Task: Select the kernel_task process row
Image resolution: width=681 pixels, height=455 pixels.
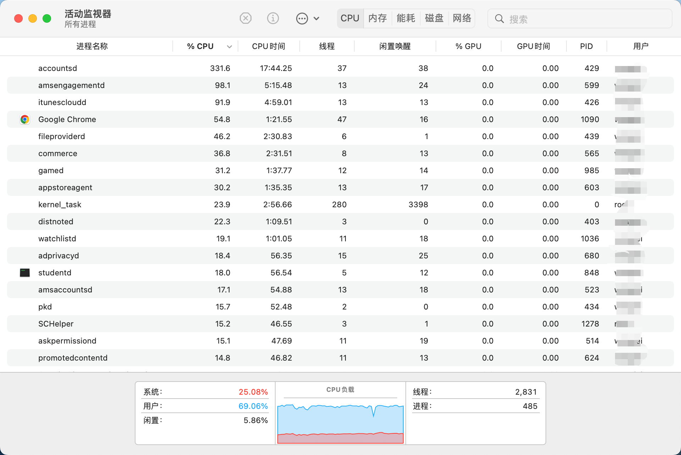Action: pos(60,204)
